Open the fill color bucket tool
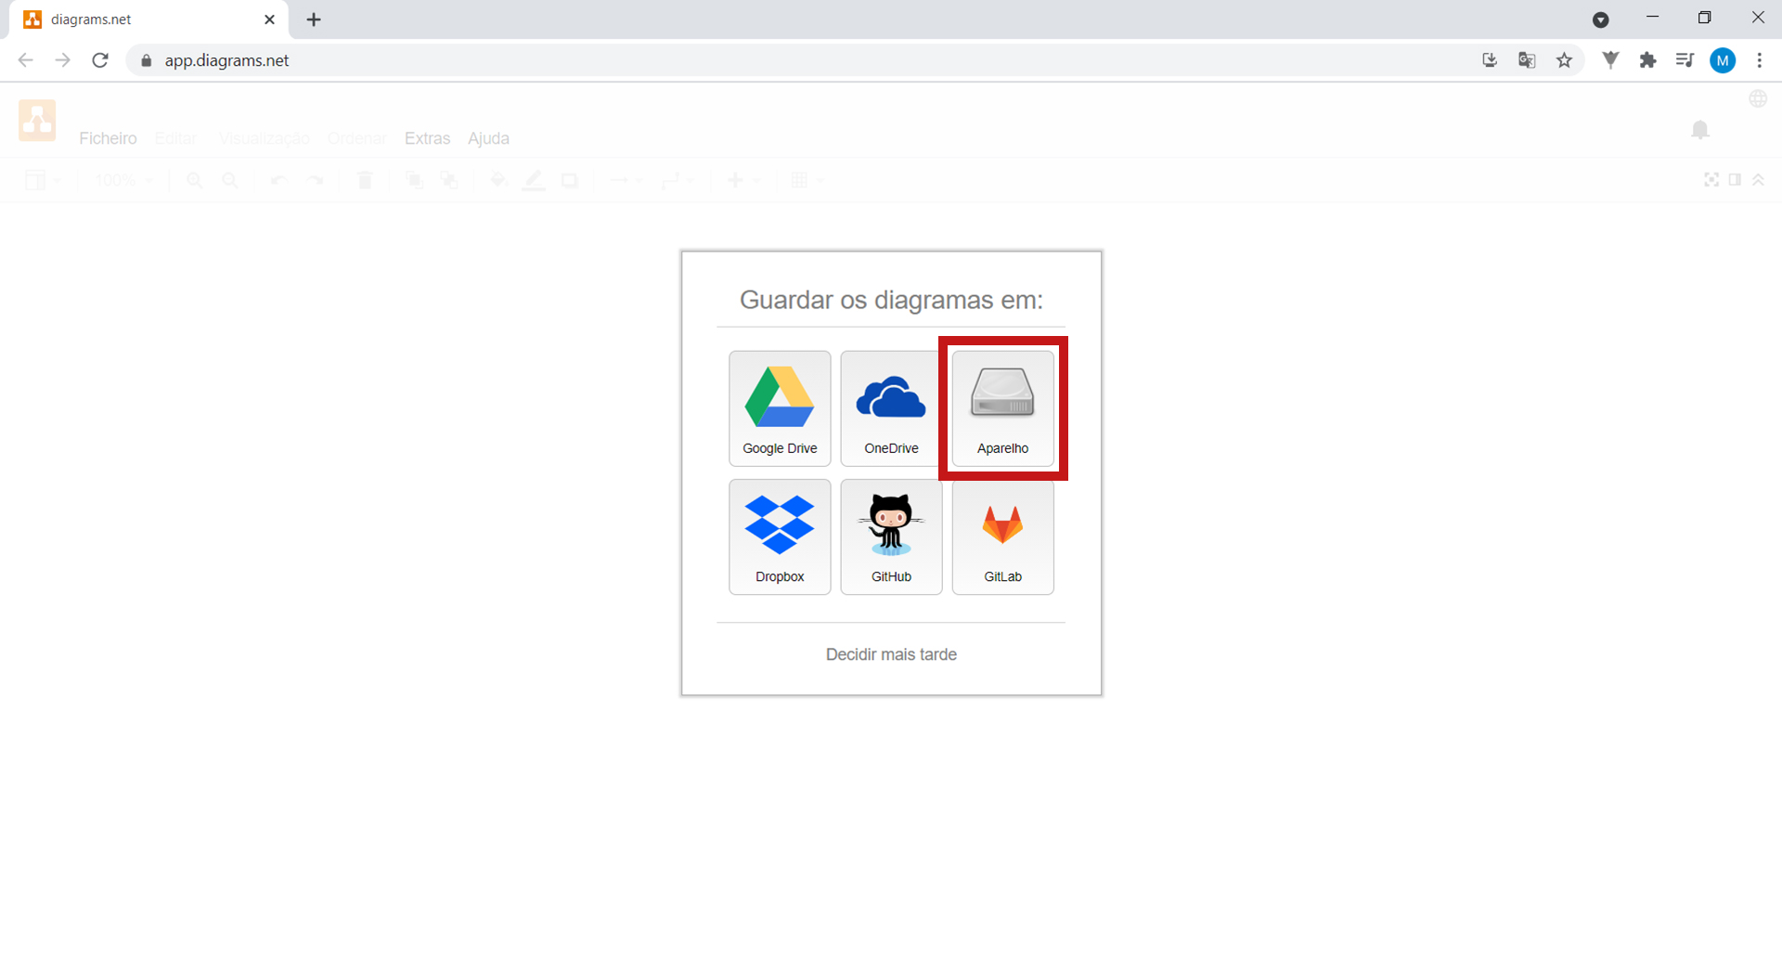The width and height of the screenshot is (1782, 956). pyautogui.click(x=498, y=180)
